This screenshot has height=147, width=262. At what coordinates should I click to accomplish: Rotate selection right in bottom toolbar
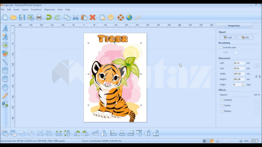click(x=85, y=133)
